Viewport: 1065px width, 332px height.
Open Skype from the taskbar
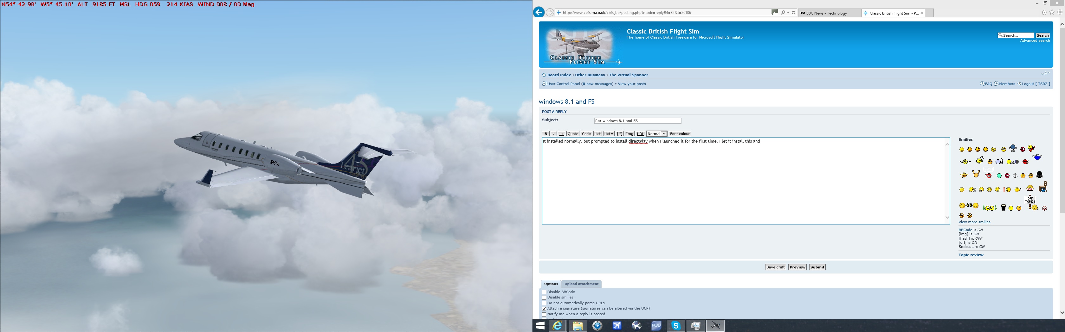click(x=676, y=326)
